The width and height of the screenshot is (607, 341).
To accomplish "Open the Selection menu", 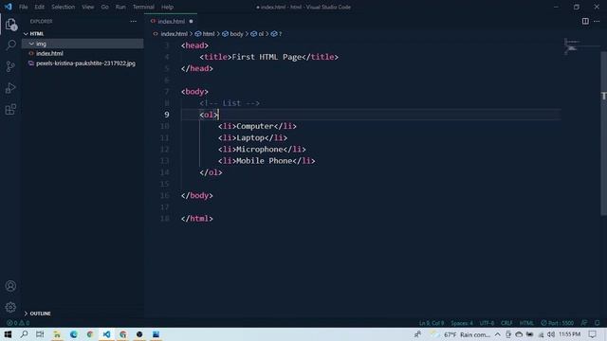I will [x=64, y=7].
